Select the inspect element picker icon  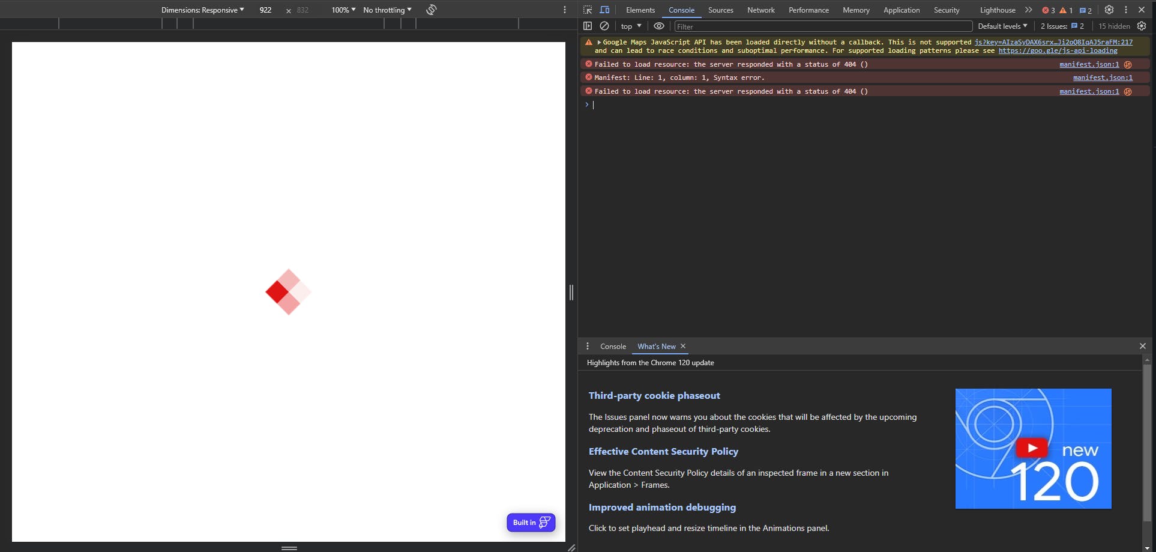pyautogui.click(x=588, y=10)
